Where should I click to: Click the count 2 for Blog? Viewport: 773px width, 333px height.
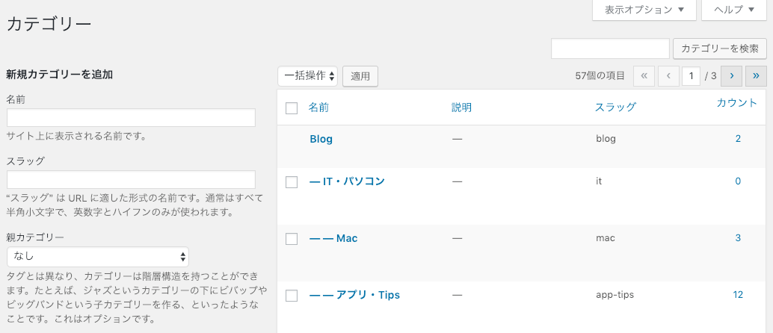[x=738, y=139]
